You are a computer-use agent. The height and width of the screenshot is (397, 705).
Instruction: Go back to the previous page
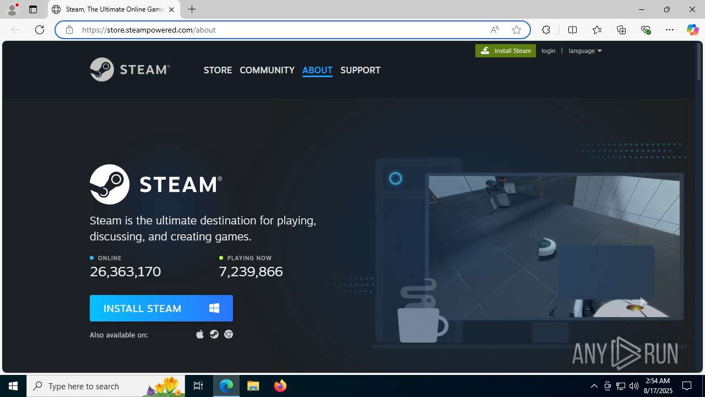pyautogui.click(x=15, y=30)
